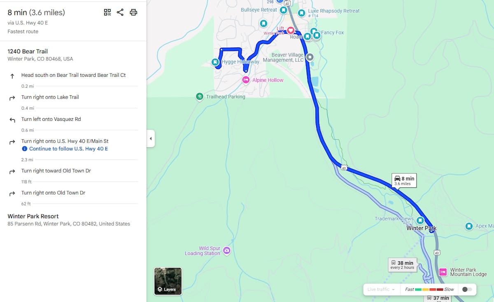
Task: Open the Live traffic dropdown
Action: click(x=381, y=289)
